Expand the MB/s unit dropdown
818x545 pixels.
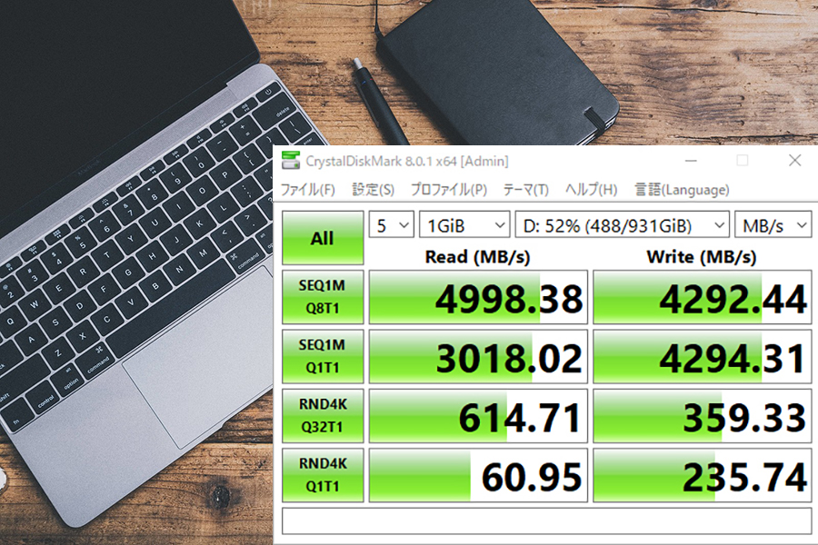tap(773, 224)
